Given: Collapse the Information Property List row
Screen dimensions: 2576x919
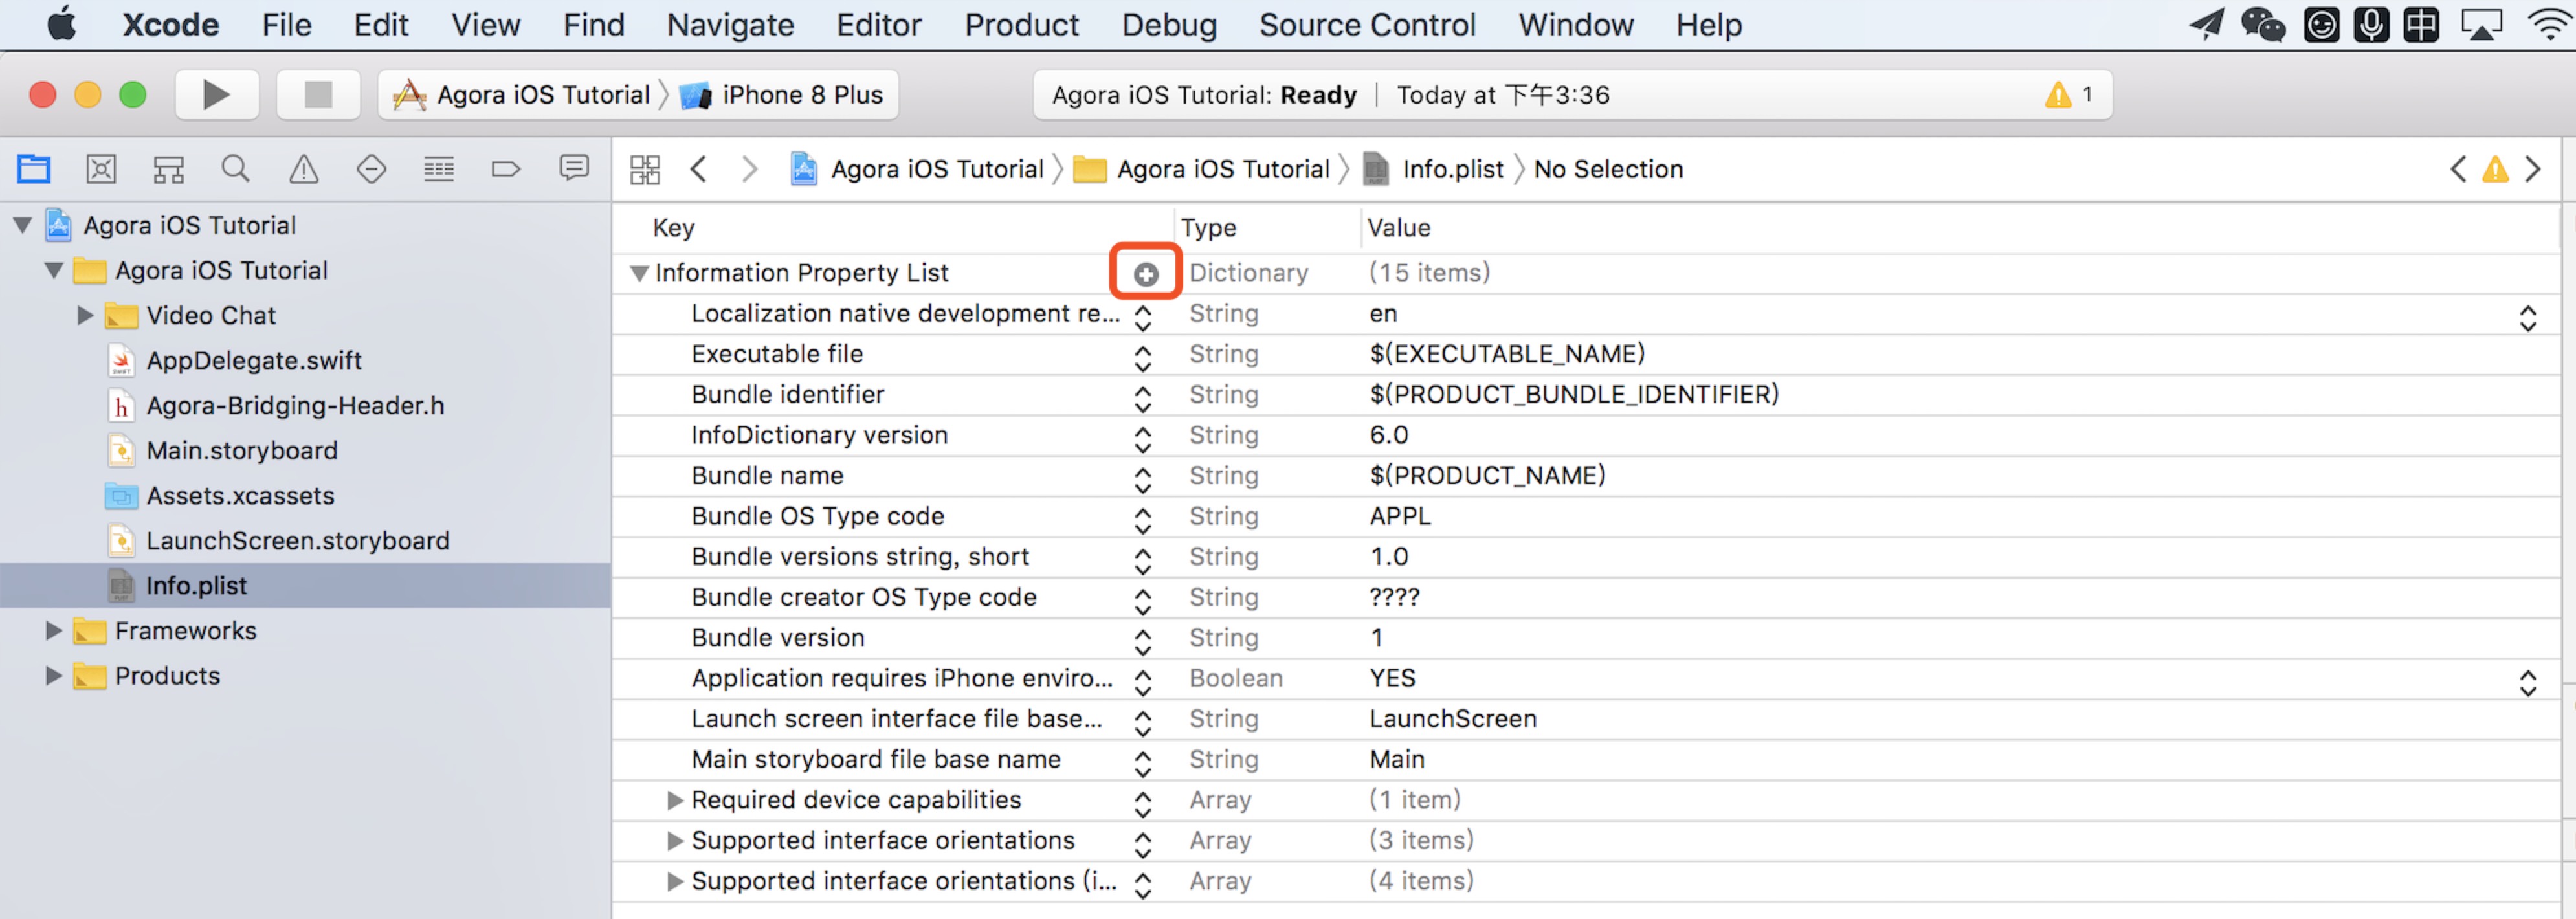Looking at the screenshot, I should coord(639,273).
